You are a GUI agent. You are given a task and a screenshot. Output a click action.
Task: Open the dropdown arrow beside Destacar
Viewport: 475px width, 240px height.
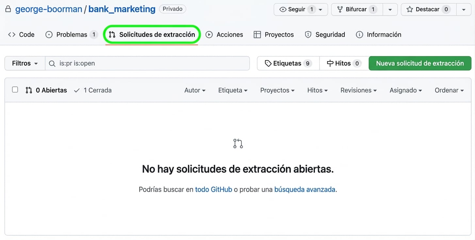coord(464,10)
